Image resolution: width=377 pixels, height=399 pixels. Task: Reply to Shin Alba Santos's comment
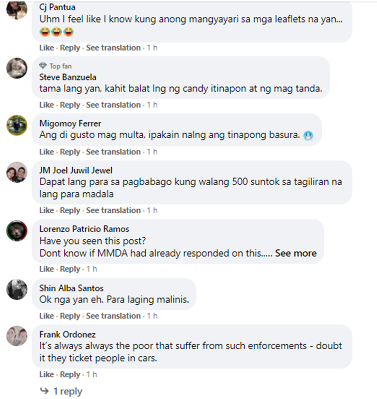click(70, 316)
